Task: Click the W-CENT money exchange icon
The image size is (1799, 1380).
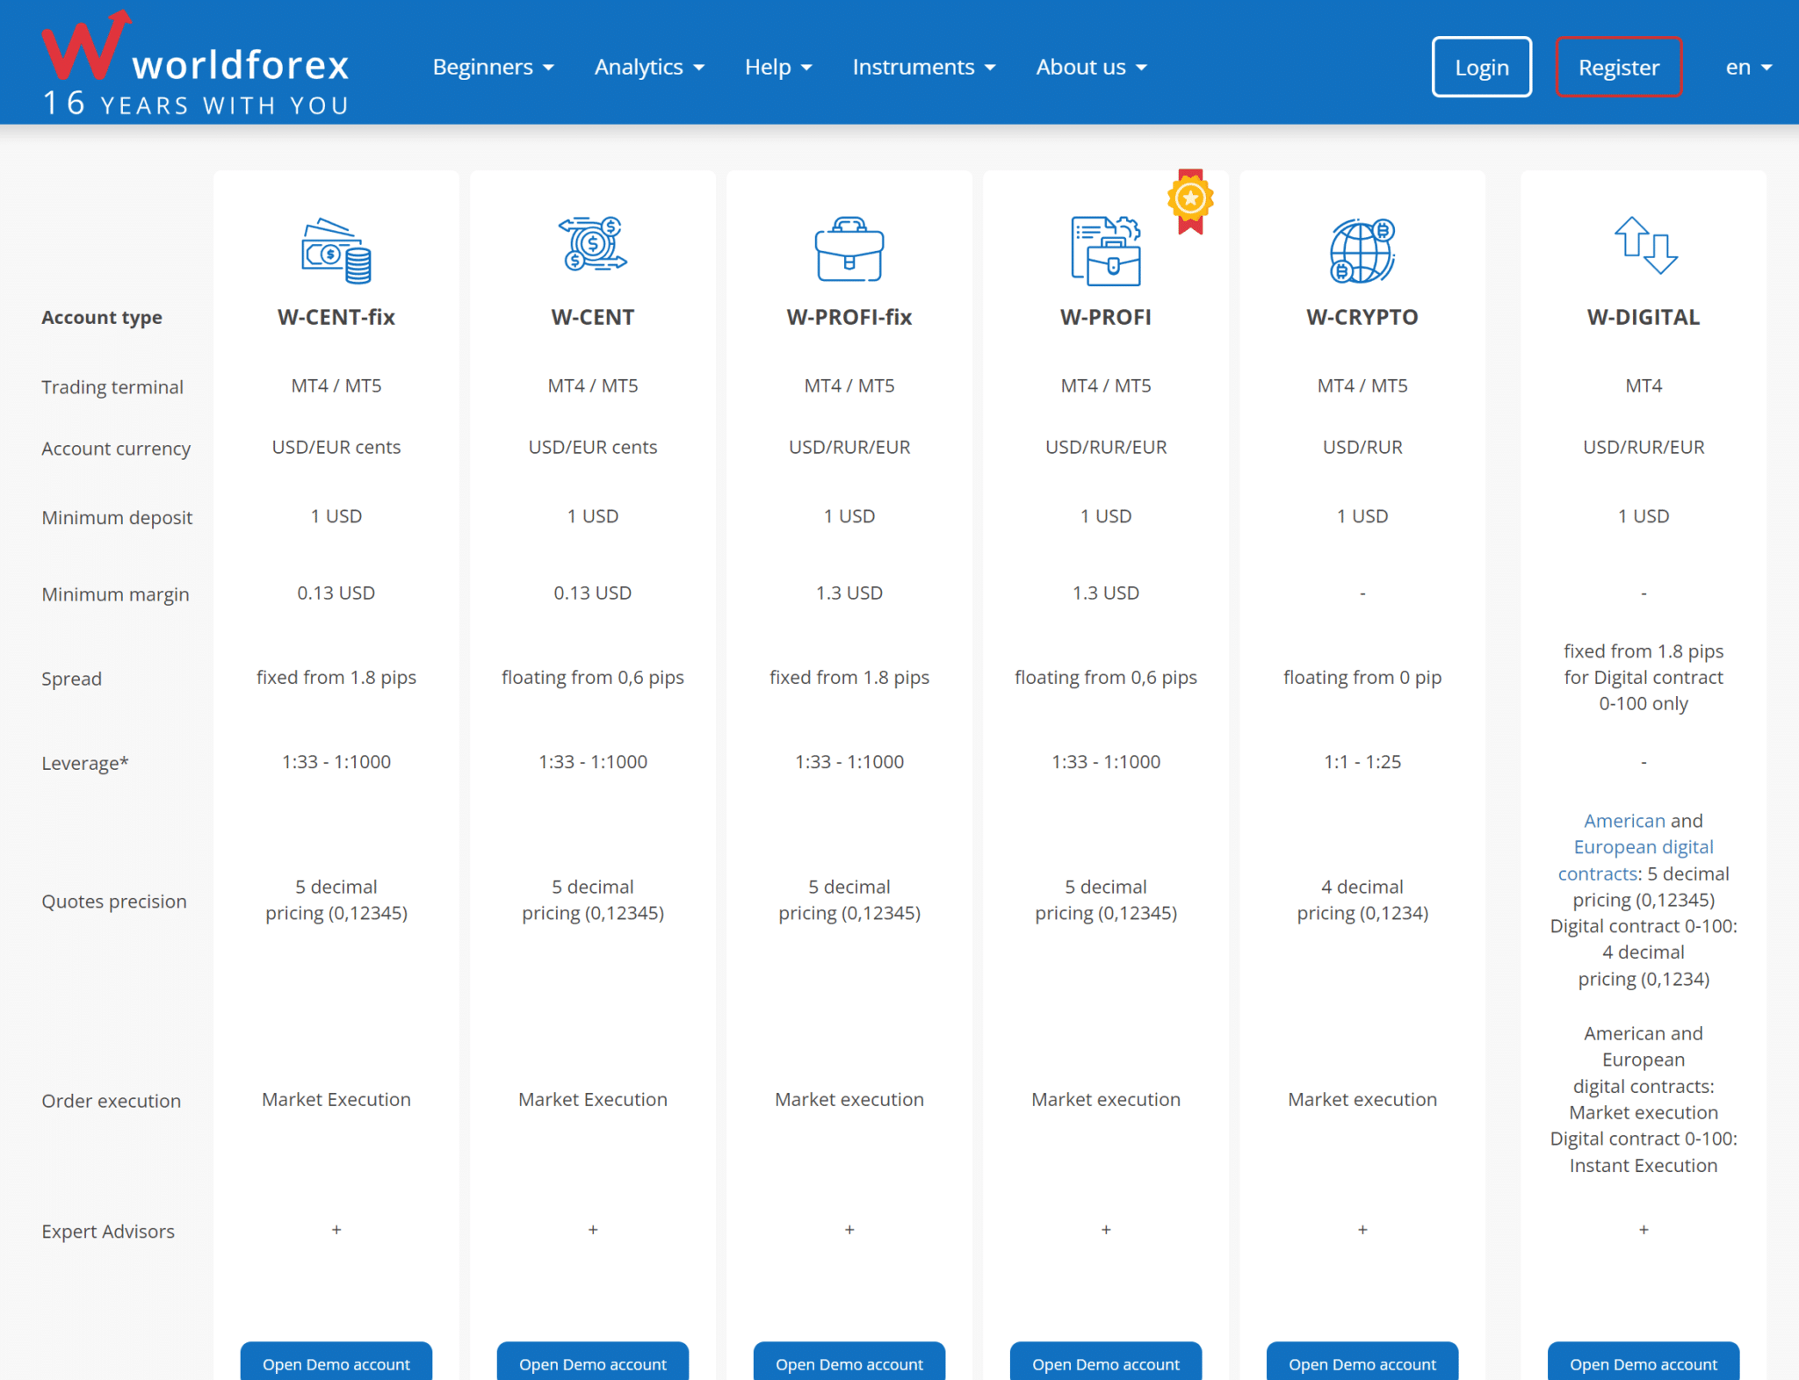Action: [x=593, y=244]
